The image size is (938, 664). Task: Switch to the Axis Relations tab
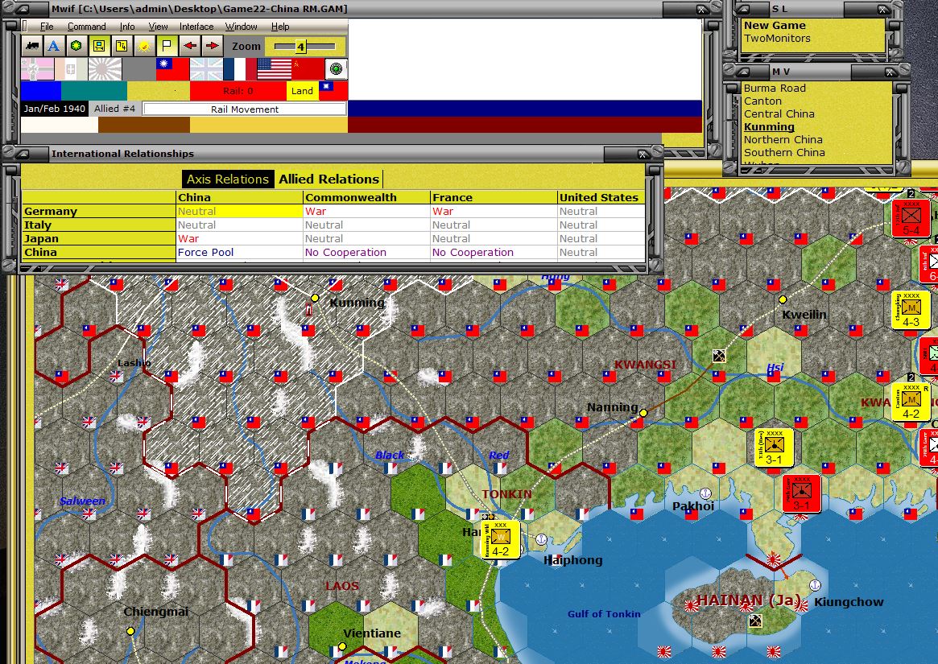(x=228, y=179)
